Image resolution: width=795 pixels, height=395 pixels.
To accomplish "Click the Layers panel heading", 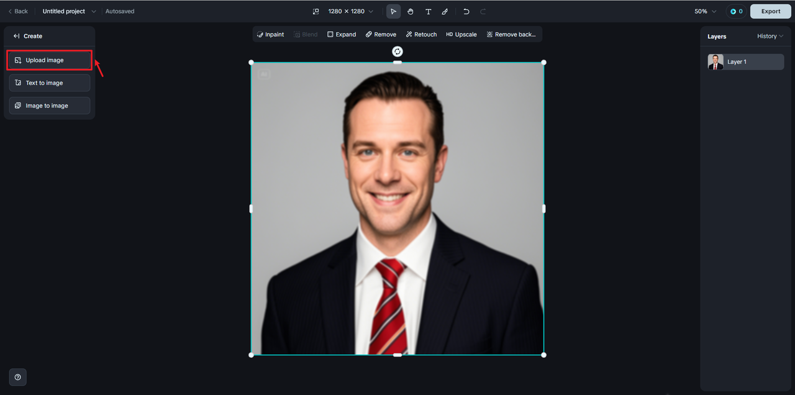I will 717,37.
